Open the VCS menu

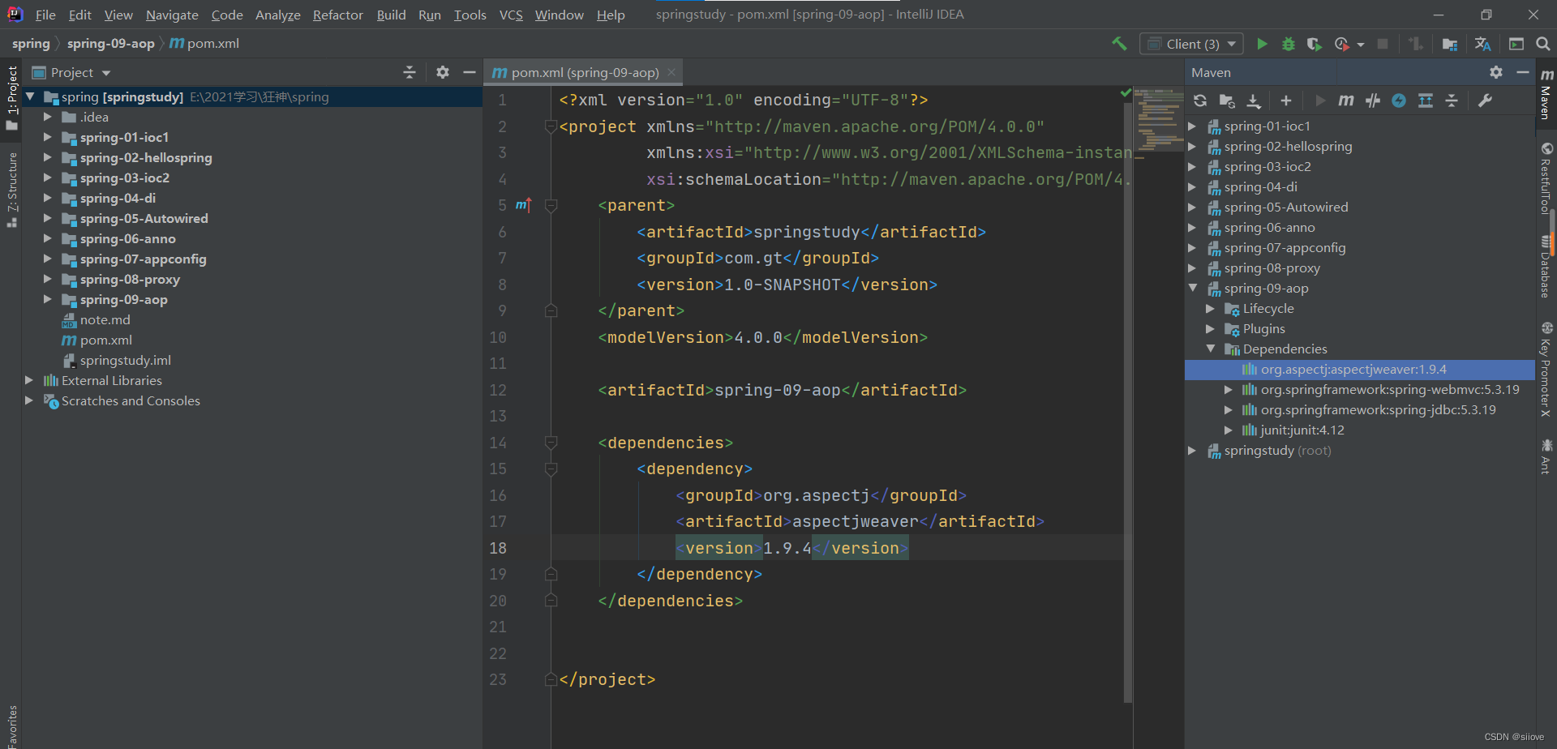511,15
